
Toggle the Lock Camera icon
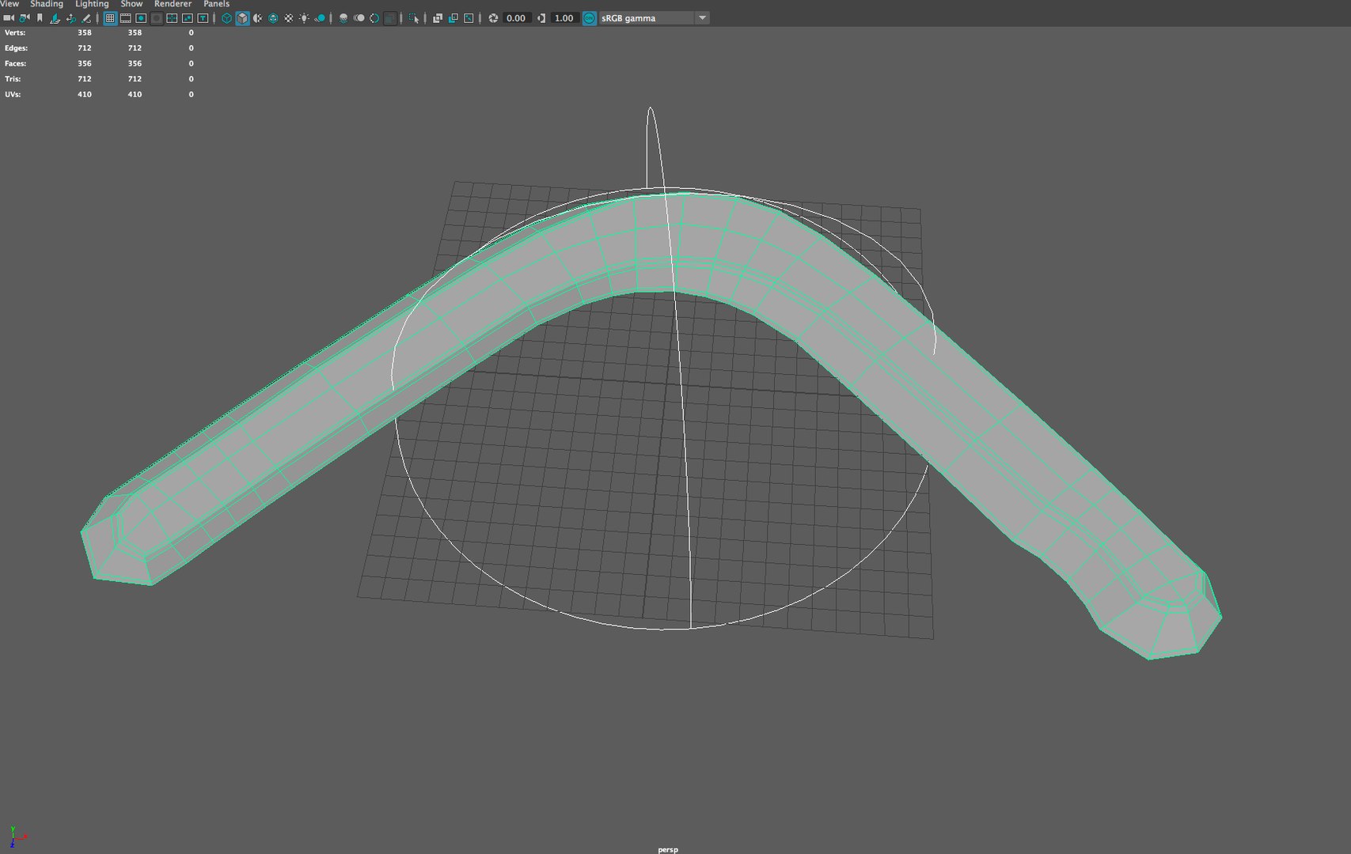coord(25,17)
